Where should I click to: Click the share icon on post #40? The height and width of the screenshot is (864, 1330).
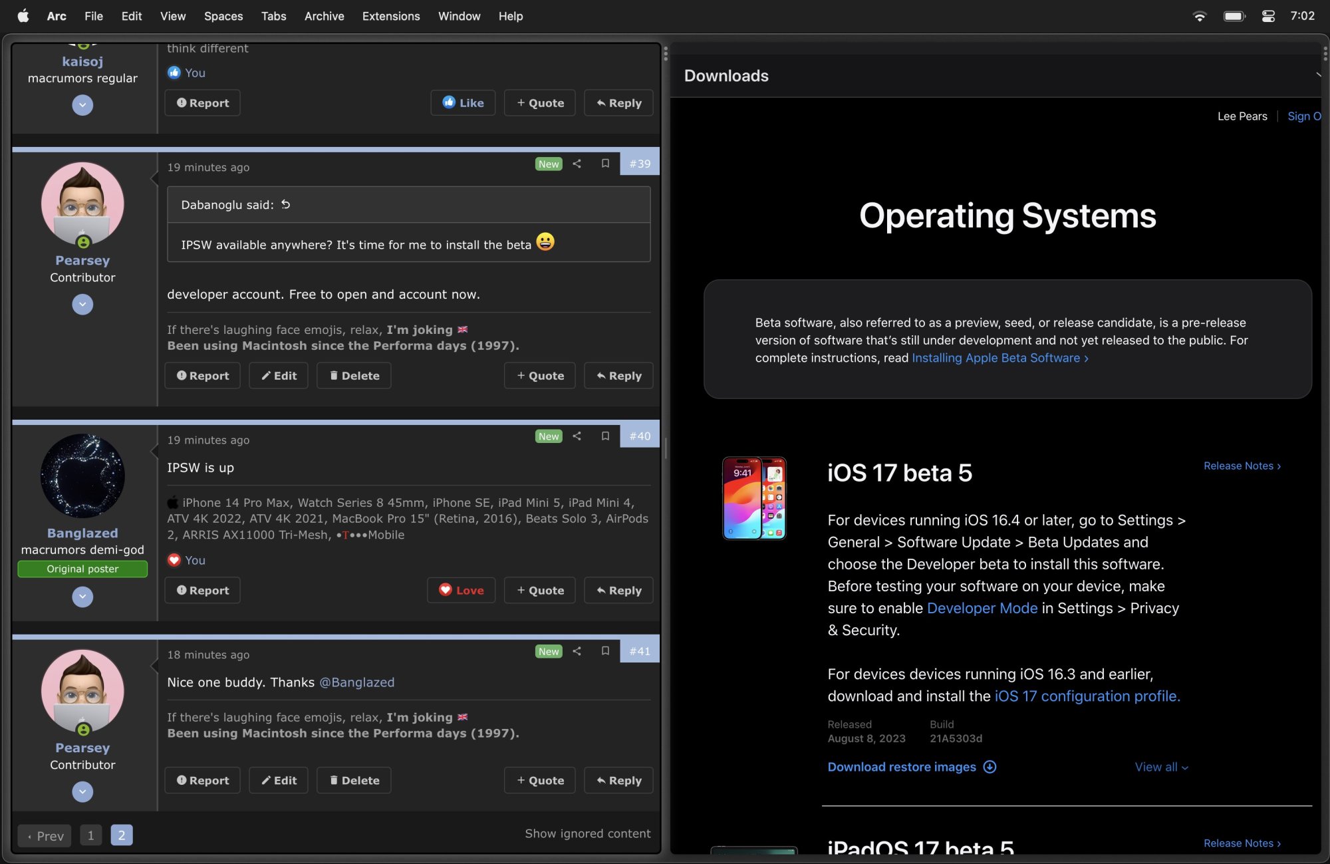coord(577,436)
